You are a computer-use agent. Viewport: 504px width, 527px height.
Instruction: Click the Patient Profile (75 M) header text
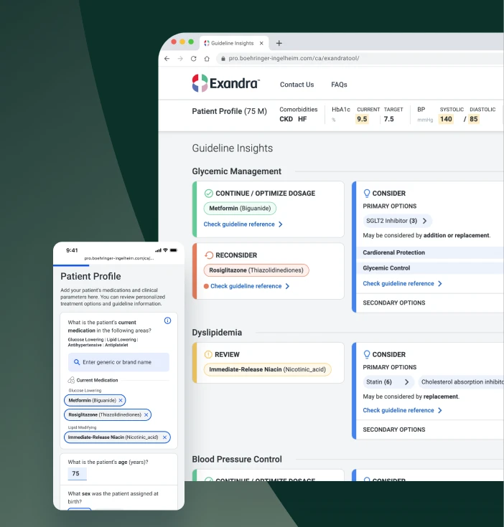coord(230,111)
